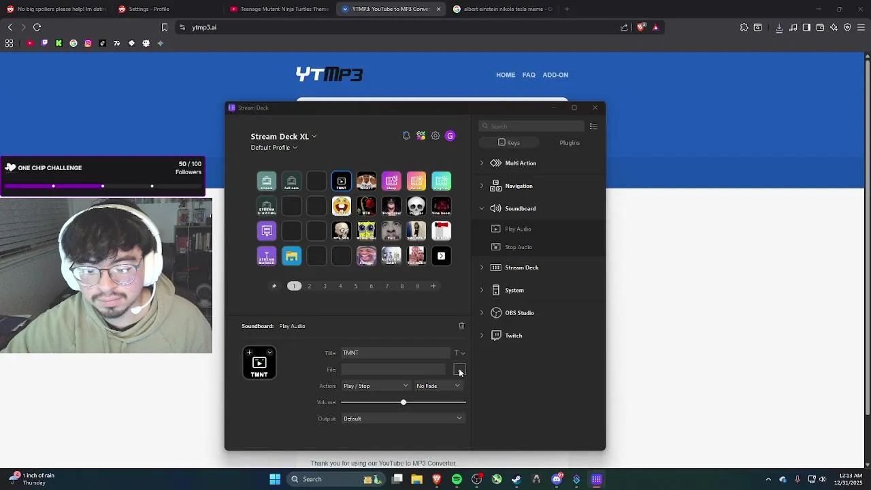Screen dimensions: 871x490
Task: Open the Stream Deck XL device dropdown
Action: [283, 136]
